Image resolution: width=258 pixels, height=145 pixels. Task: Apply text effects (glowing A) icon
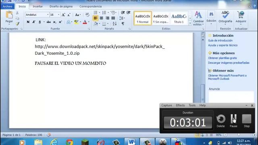(68, 22)
